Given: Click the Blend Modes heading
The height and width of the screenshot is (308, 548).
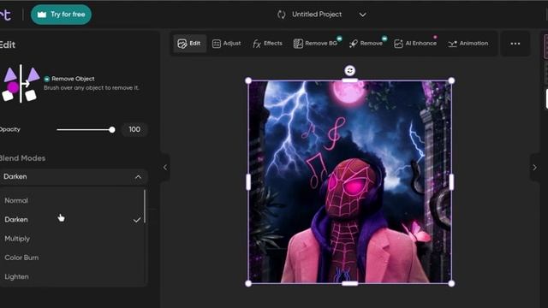Looking at the screenshot, I should pos(23,158).
